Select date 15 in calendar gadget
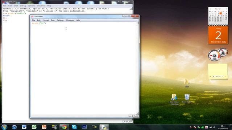 click(x=218, y=17)
